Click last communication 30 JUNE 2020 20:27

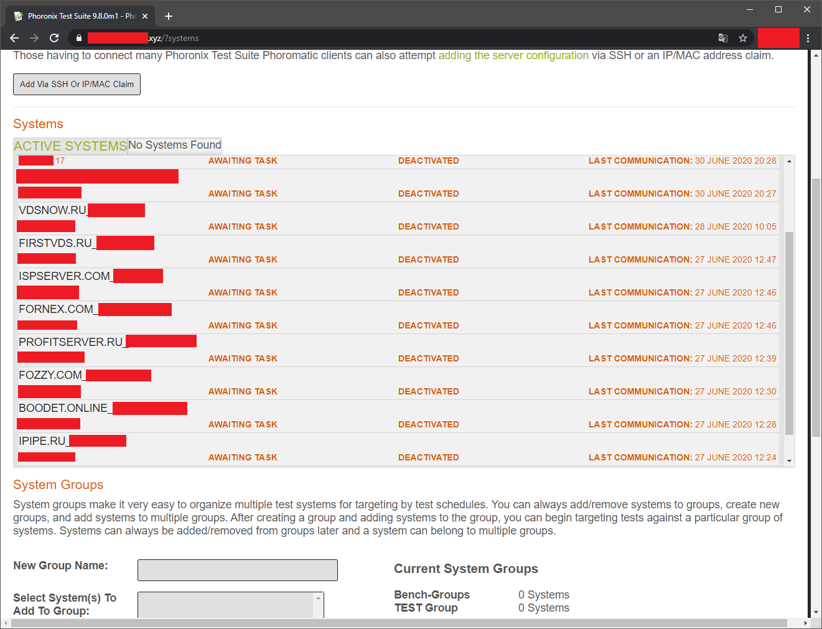coord(683,193)
